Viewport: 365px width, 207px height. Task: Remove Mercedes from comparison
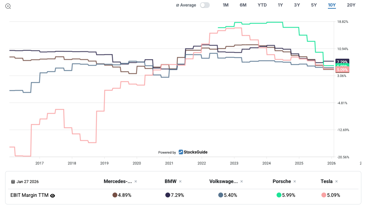[136, 182]
